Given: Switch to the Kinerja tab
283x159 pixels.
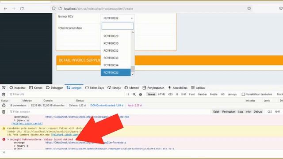Looking at the screenshot, I should (x=114, y=88).
